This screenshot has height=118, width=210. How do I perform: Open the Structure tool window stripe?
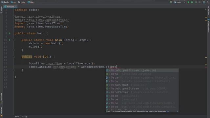(x=1, y=99)
